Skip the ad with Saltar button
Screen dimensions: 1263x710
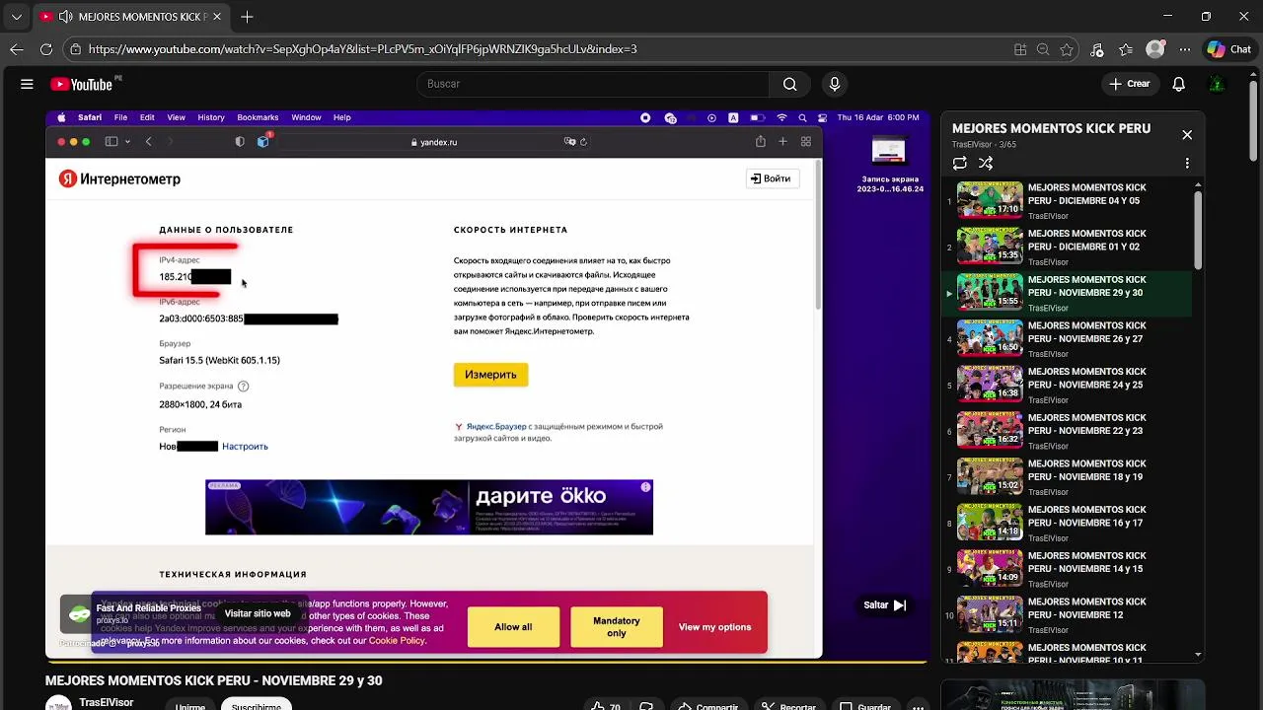[885, 605]
